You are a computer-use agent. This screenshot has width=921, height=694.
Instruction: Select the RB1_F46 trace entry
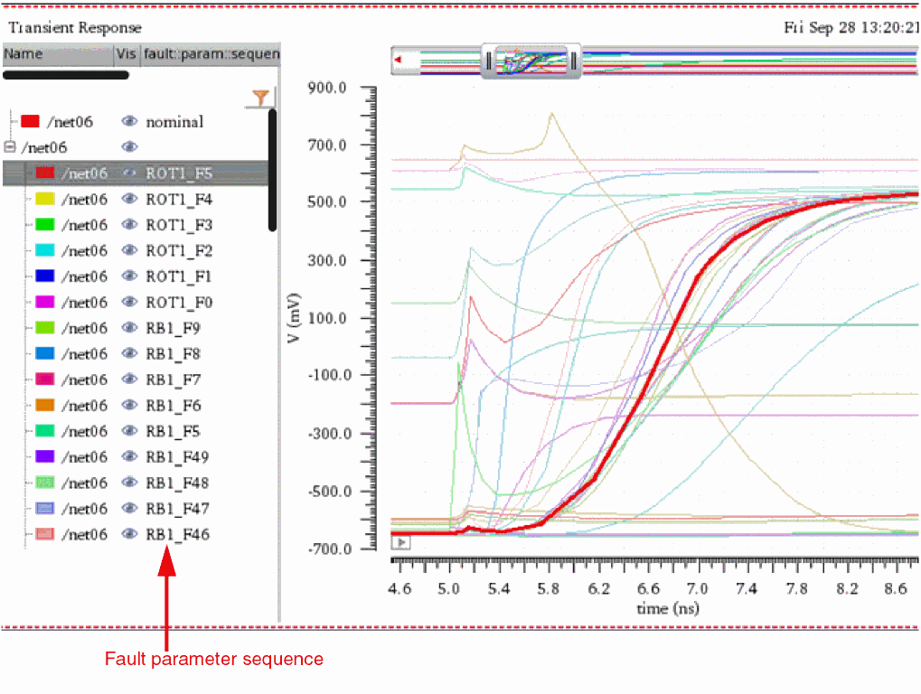click(x=177, y=534)
